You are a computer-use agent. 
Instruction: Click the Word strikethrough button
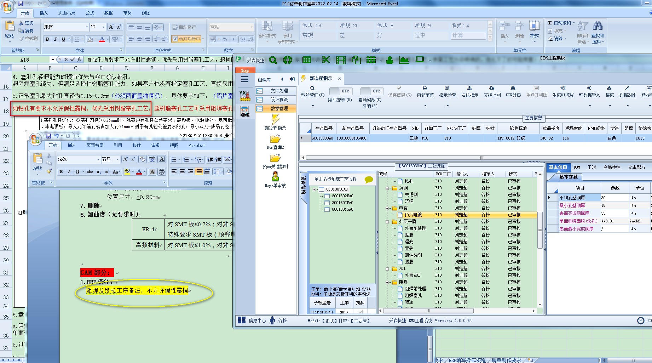tap(90, 172)
